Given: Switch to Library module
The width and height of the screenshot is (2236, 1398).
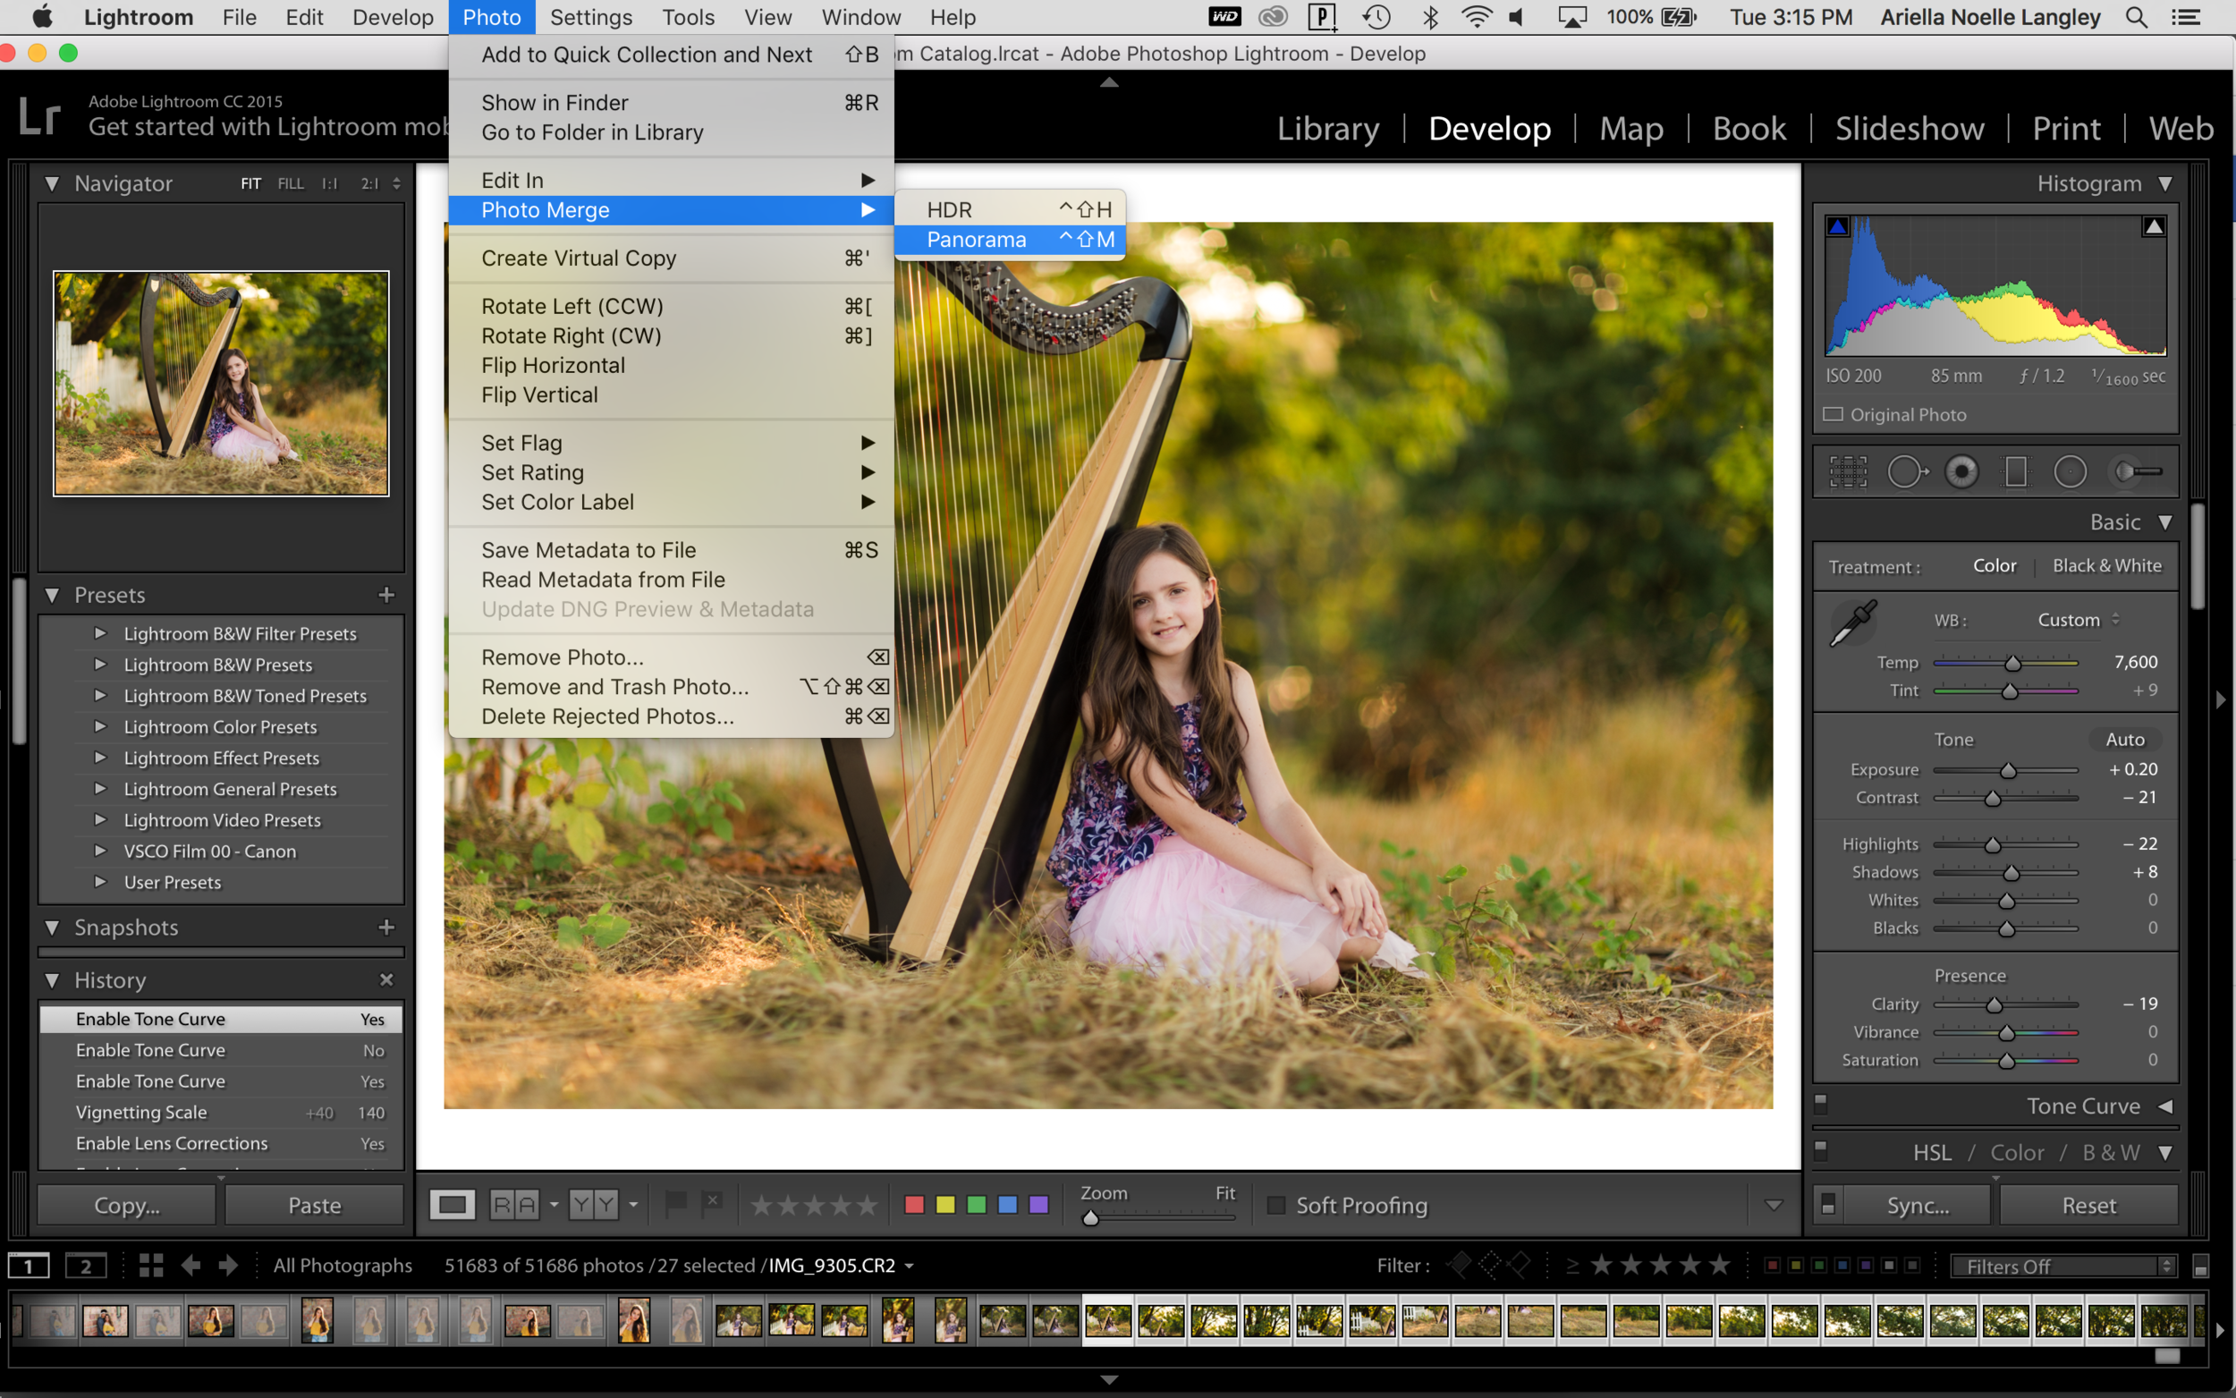Looking at the screenshot, I should [1328, 128].
